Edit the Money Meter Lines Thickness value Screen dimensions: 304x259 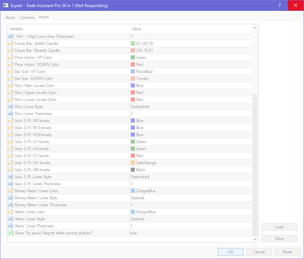tap(191, 205)
